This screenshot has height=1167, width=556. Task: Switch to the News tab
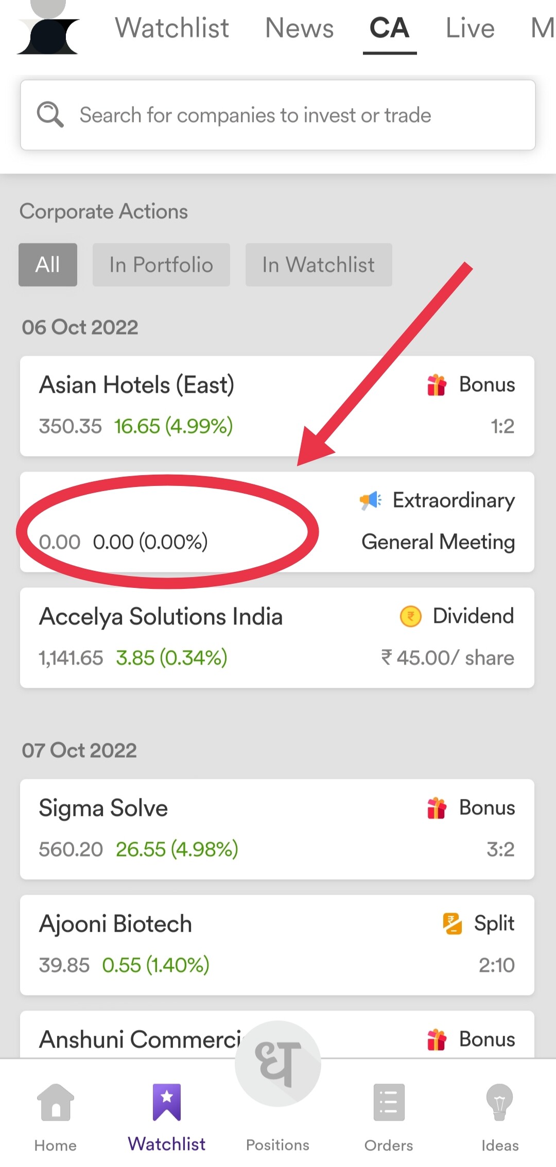pos(299,28)
